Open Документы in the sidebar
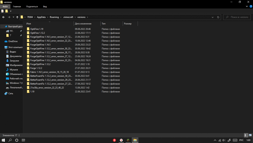The height and width of the screenshot is (143, 253). coord(14,56)
